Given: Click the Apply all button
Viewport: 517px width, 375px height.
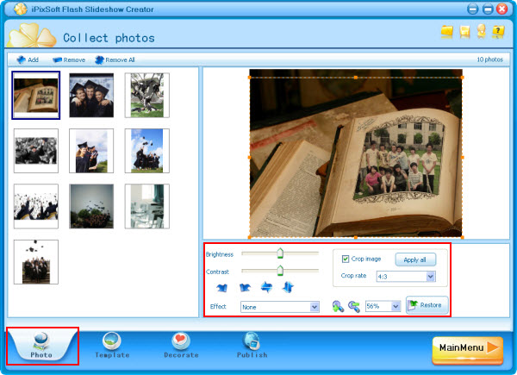Looking at the screenshot, I should coord(415,259).
